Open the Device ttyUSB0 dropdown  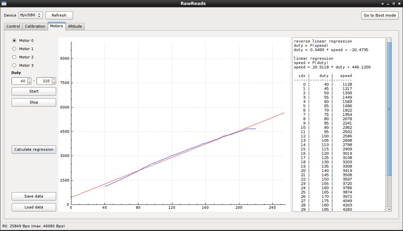(31, 15)
